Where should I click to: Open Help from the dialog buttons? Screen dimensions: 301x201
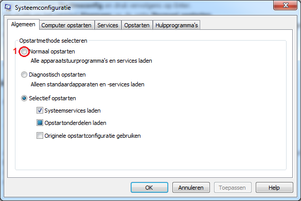pos(274,188)
